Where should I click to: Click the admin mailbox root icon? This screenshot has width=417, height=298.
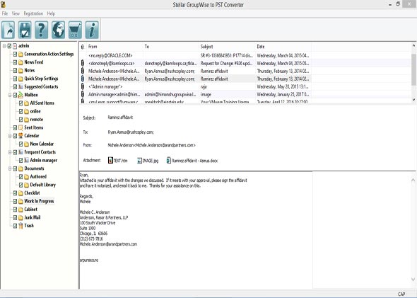15,46
